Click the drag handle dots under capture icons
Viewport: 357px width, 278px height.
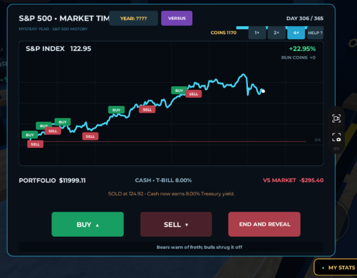pyautogui.click(x=336, y=149)
